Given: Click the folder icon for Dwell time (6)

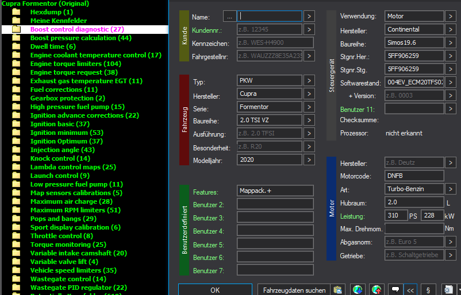Looking at the screenshot, I should (x=16, y=46).
